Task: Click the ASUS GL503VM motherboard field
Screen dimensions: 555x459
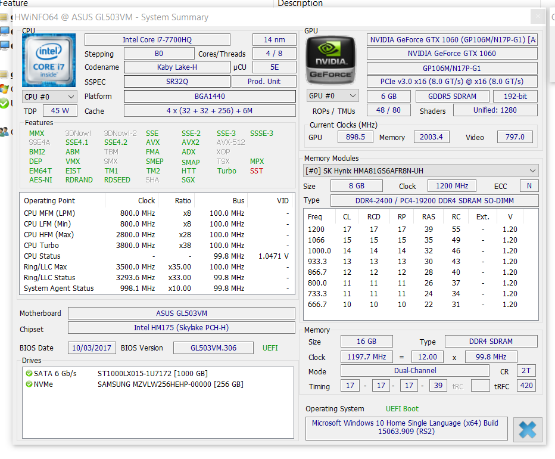Action: coord(181,314)
